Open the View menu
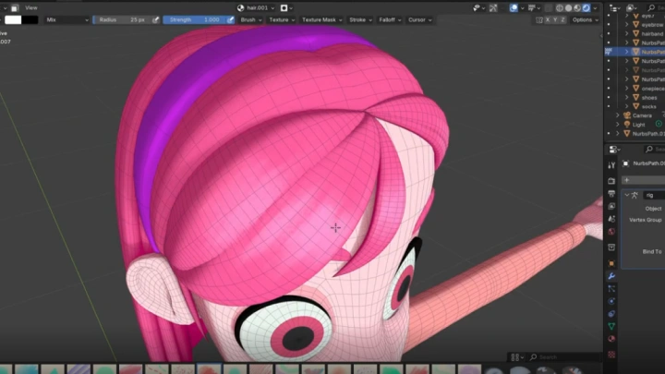 (31, 7)
